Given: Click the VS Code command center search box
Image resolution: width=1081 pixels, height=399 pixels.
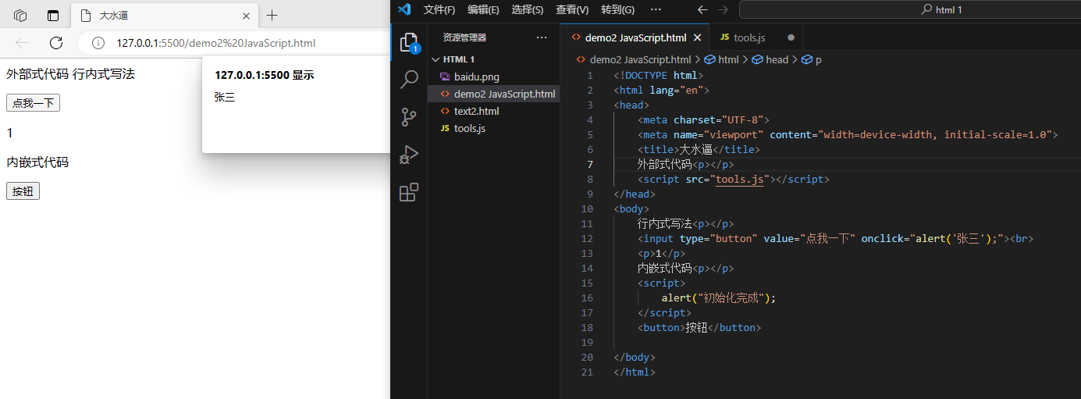Looking at the screenshot, I should tap(910, 9).
